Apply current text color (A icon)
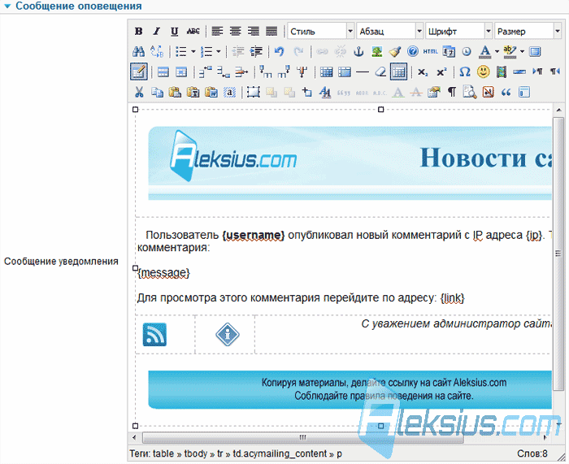The width and height of the screenshot is (569, 464). pos(484,51)
